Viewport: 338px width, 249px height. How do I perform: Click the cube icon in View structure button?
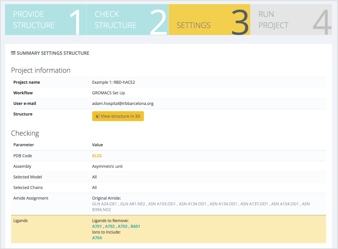click(98, 116)
